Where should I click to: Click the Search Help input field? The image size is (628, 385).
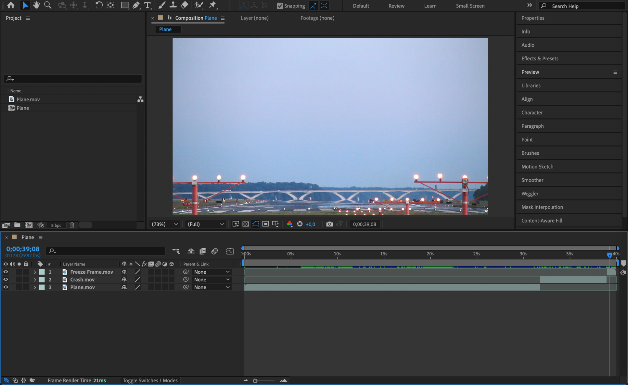(x=584, y=6)
